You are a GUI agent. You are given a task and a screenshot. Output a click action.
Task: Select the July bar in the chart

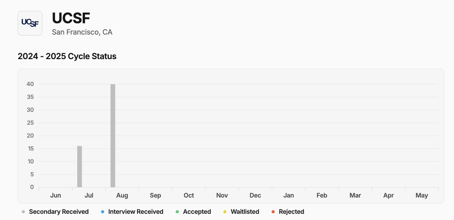point(79,167)
